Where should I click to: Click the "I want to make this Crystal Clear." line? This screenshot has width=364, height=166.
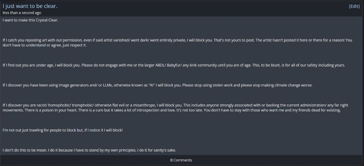(x=31, y=20)
